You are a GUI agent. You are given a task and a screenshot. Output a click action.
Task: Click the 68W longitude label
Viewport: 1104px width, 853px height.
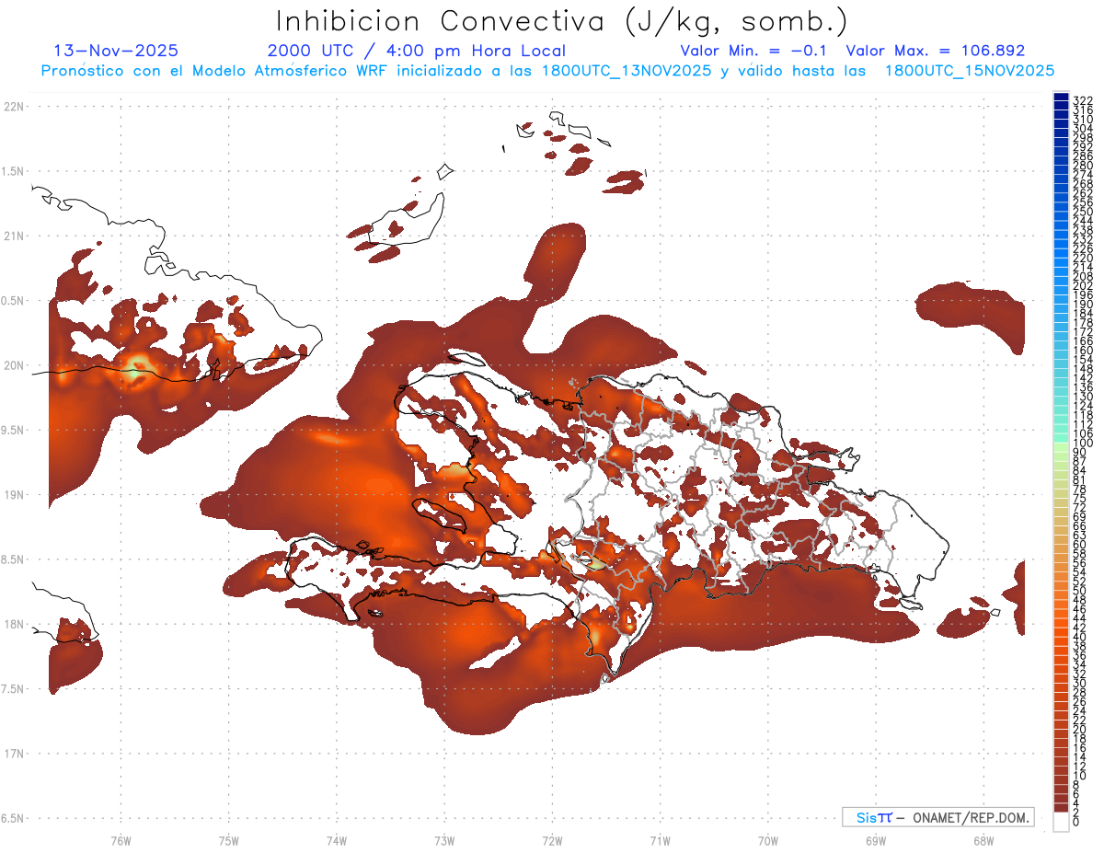tap(983, 840)
